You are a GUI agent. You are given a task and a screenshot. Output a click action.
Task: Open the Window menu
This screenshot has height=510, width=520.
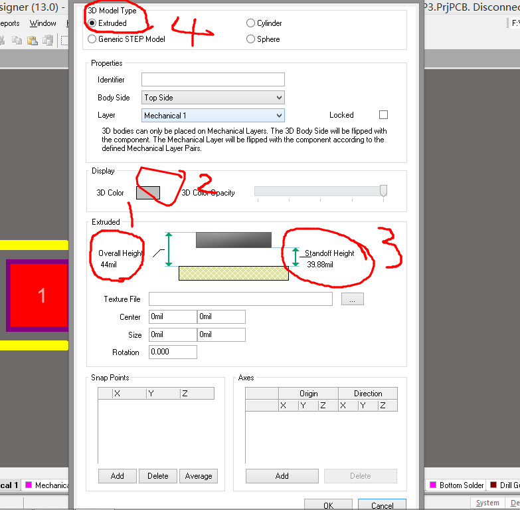tap(43, 23)
